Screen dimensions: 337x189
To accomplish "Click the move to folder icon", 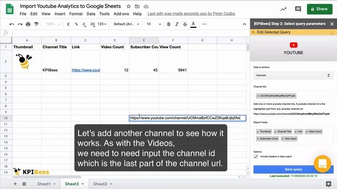I will [137, 6].
